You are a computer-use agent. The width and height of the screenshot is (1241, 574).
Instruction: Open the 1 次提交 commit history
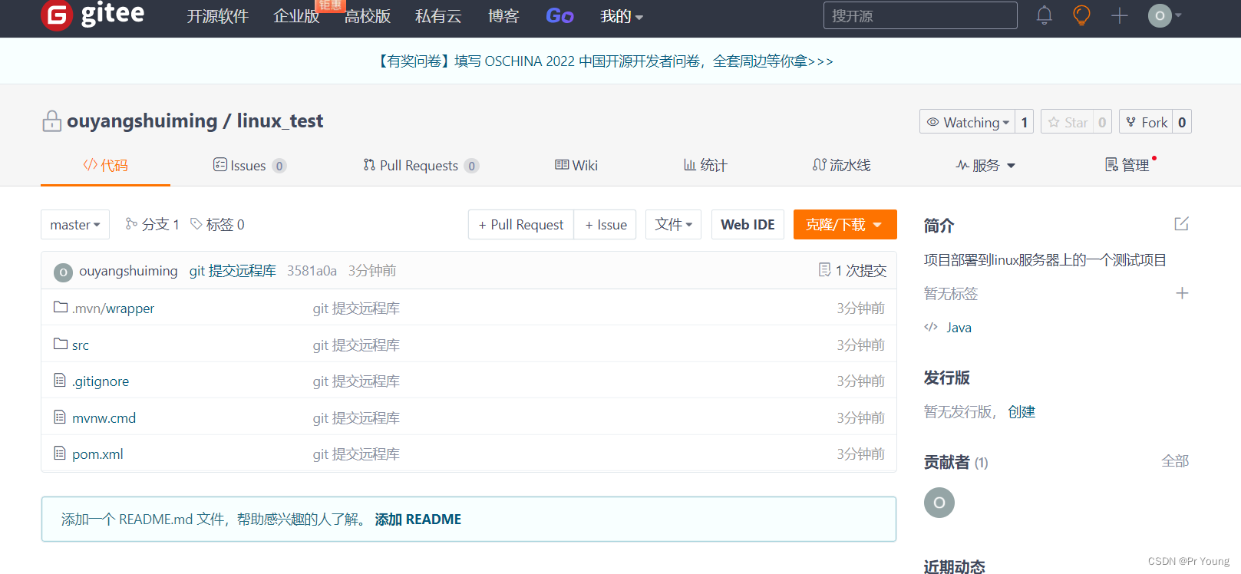tap(853, 271)
